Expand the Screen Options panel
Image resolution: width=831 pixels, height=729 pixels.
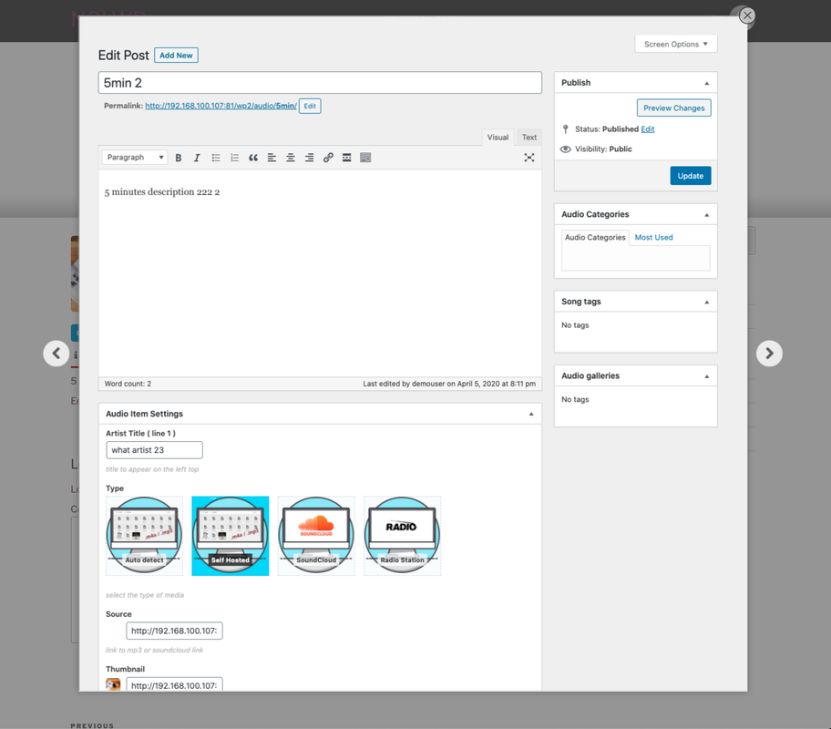point(675,44)
